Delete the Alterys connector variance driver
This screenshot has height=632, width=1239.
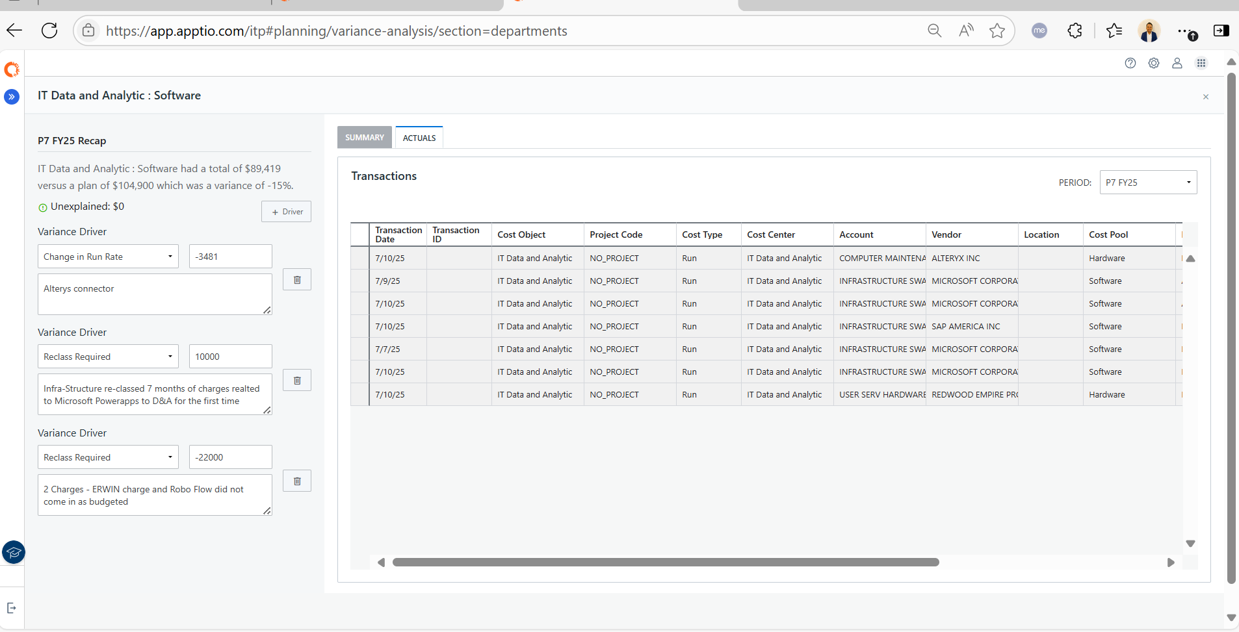297,280
